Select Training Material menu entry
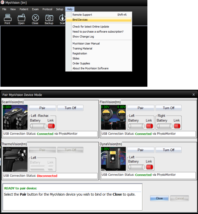 [x=99, y=48]
